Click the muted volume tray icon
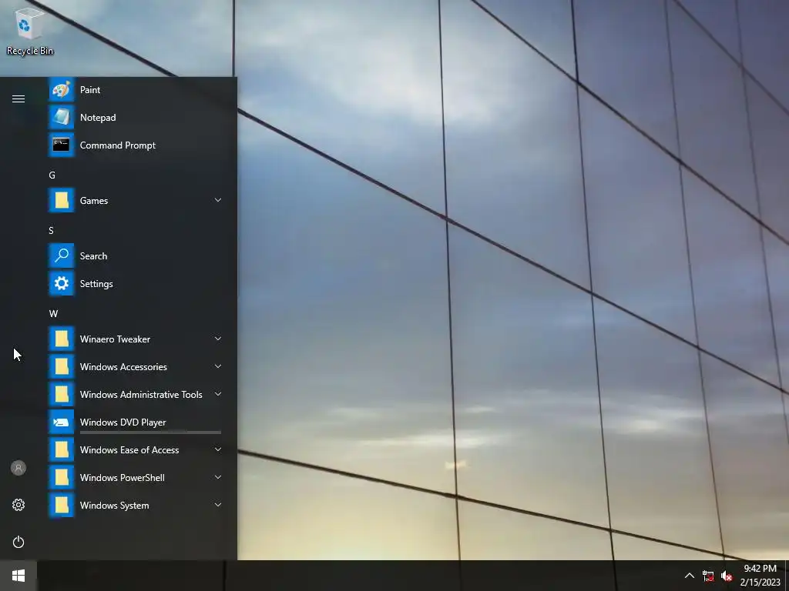This screenshot has height=591, width=789. point(727,576)
